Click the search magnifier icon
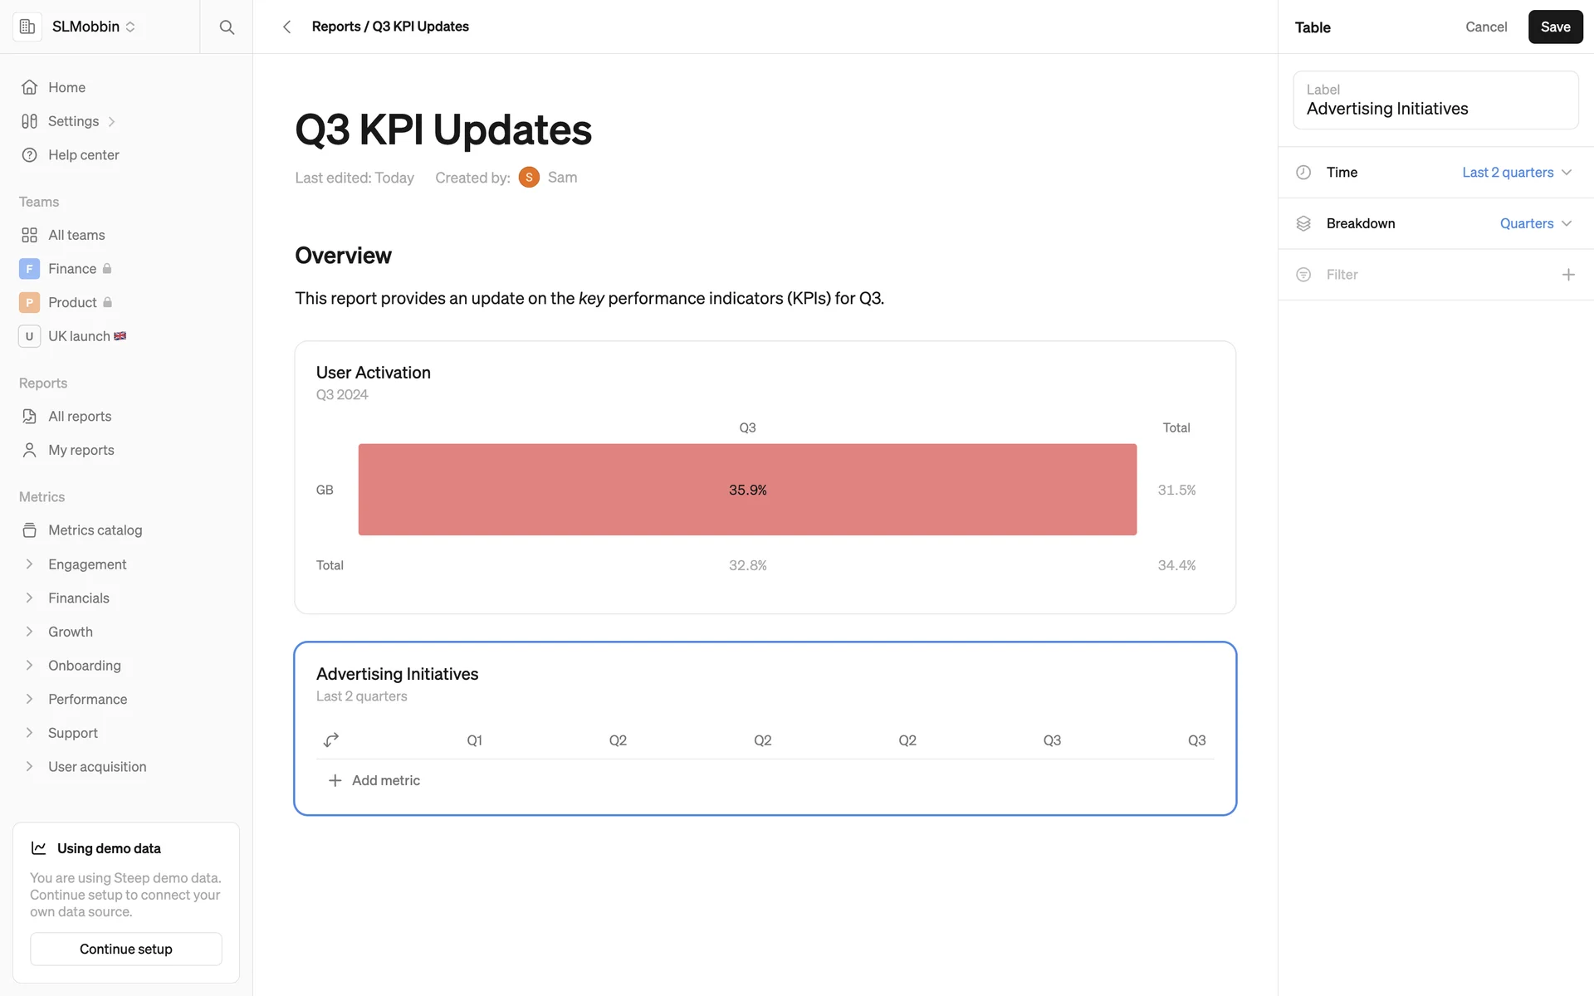Viewport: 1594px width, 996px height. coord(227,27)
